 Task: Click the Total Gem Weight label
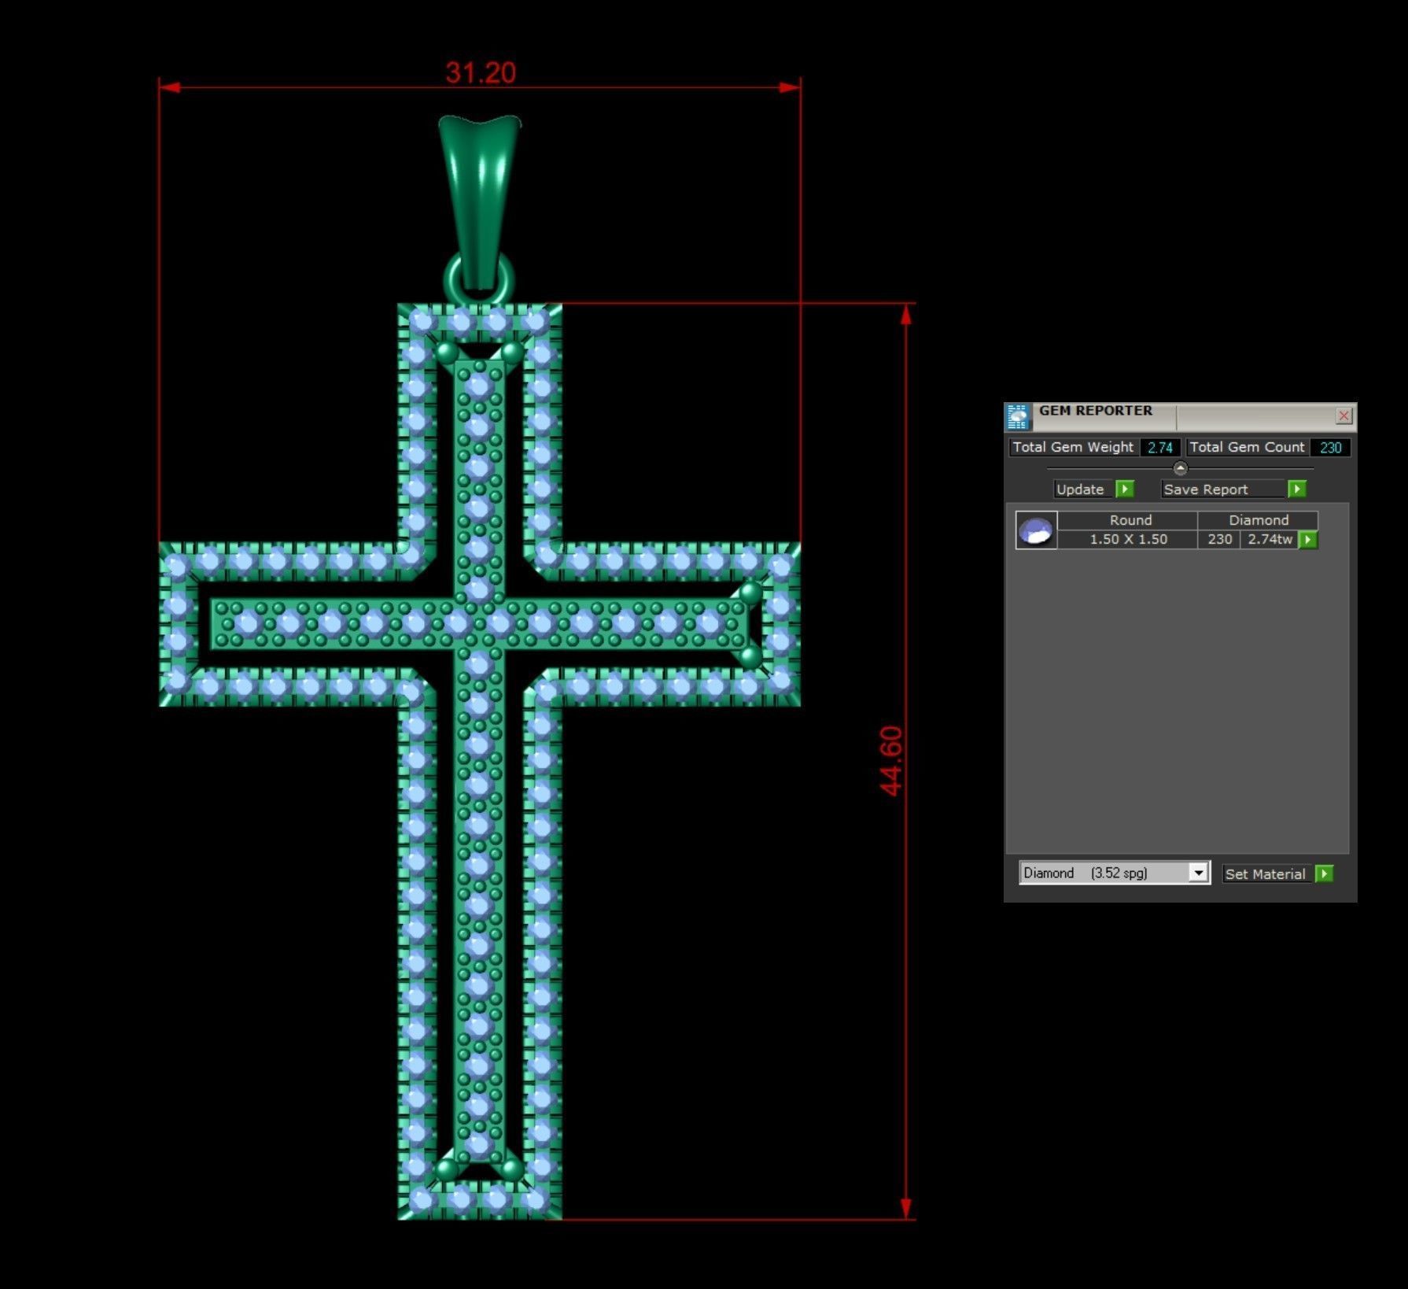(1073, 447)
